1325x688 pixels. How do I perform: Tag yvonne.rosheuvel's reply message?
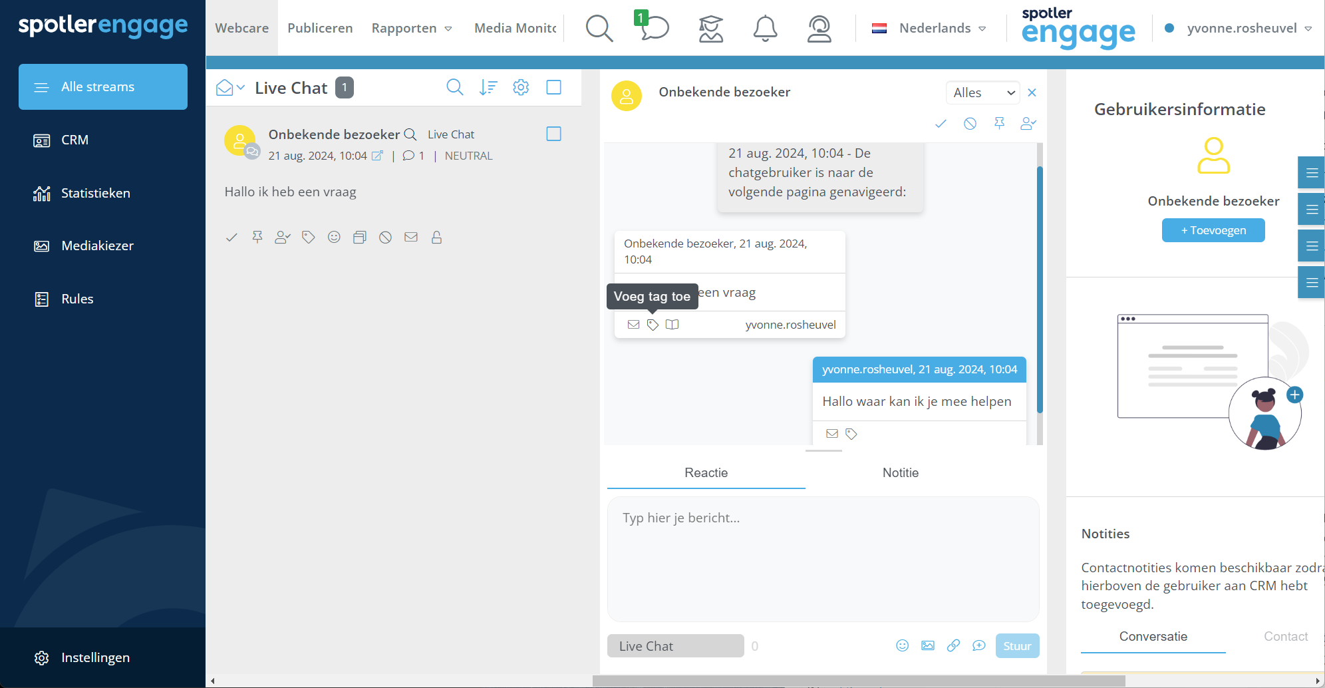851,434
